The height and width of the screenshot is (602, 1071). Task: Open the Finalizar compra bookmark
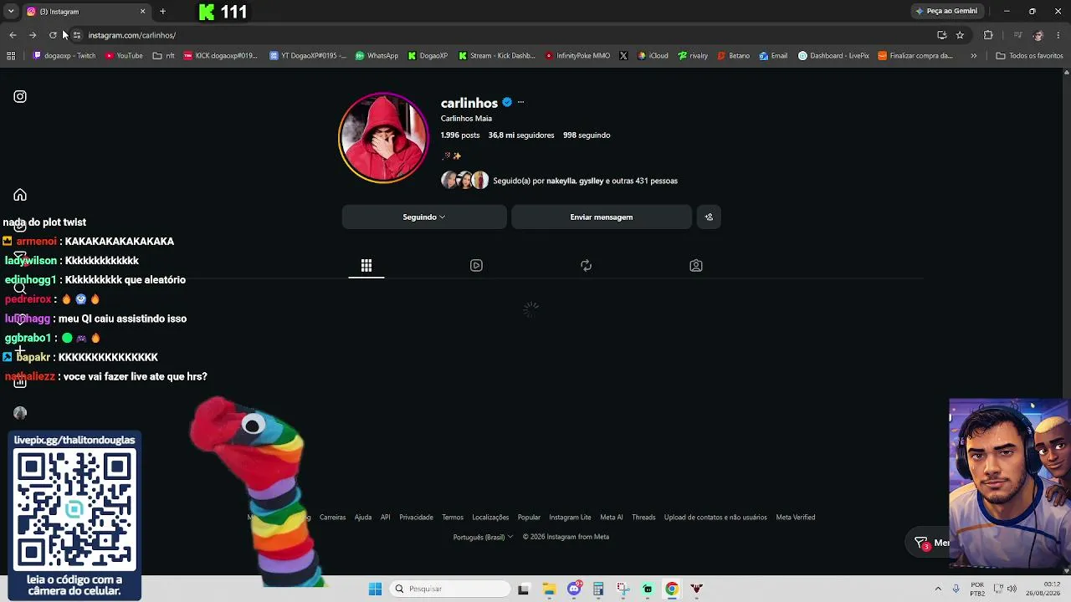[x=915, y=56]
